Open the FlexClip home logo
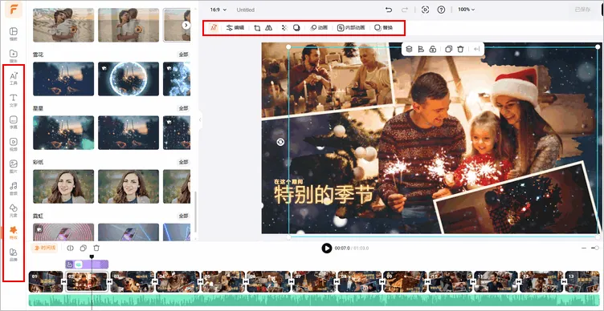The height and width of the screenshot is (311, 604). pos(14,10)
